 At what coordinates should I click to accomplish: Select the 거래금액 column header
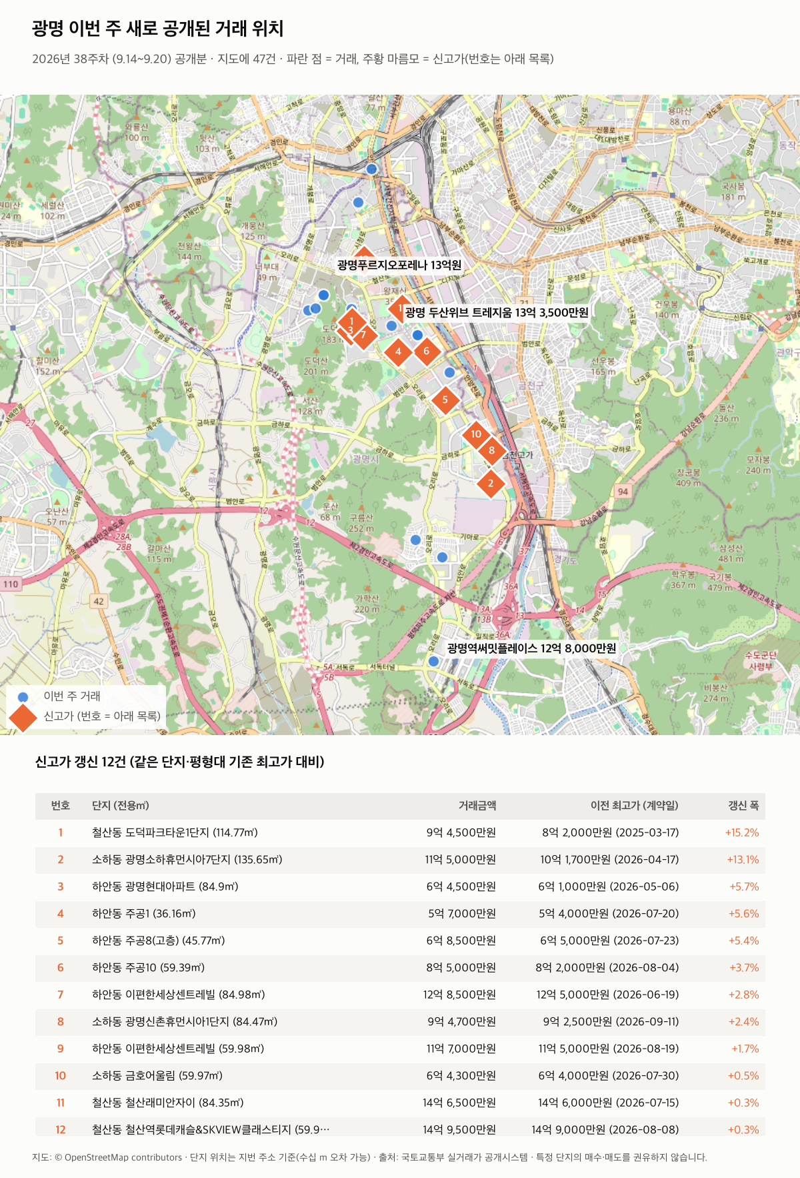[477, 806]
